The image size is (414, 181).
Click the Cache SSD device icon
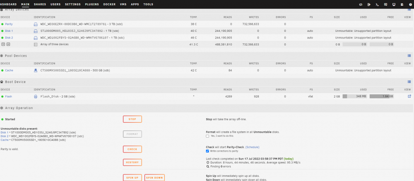pos(36,71)
